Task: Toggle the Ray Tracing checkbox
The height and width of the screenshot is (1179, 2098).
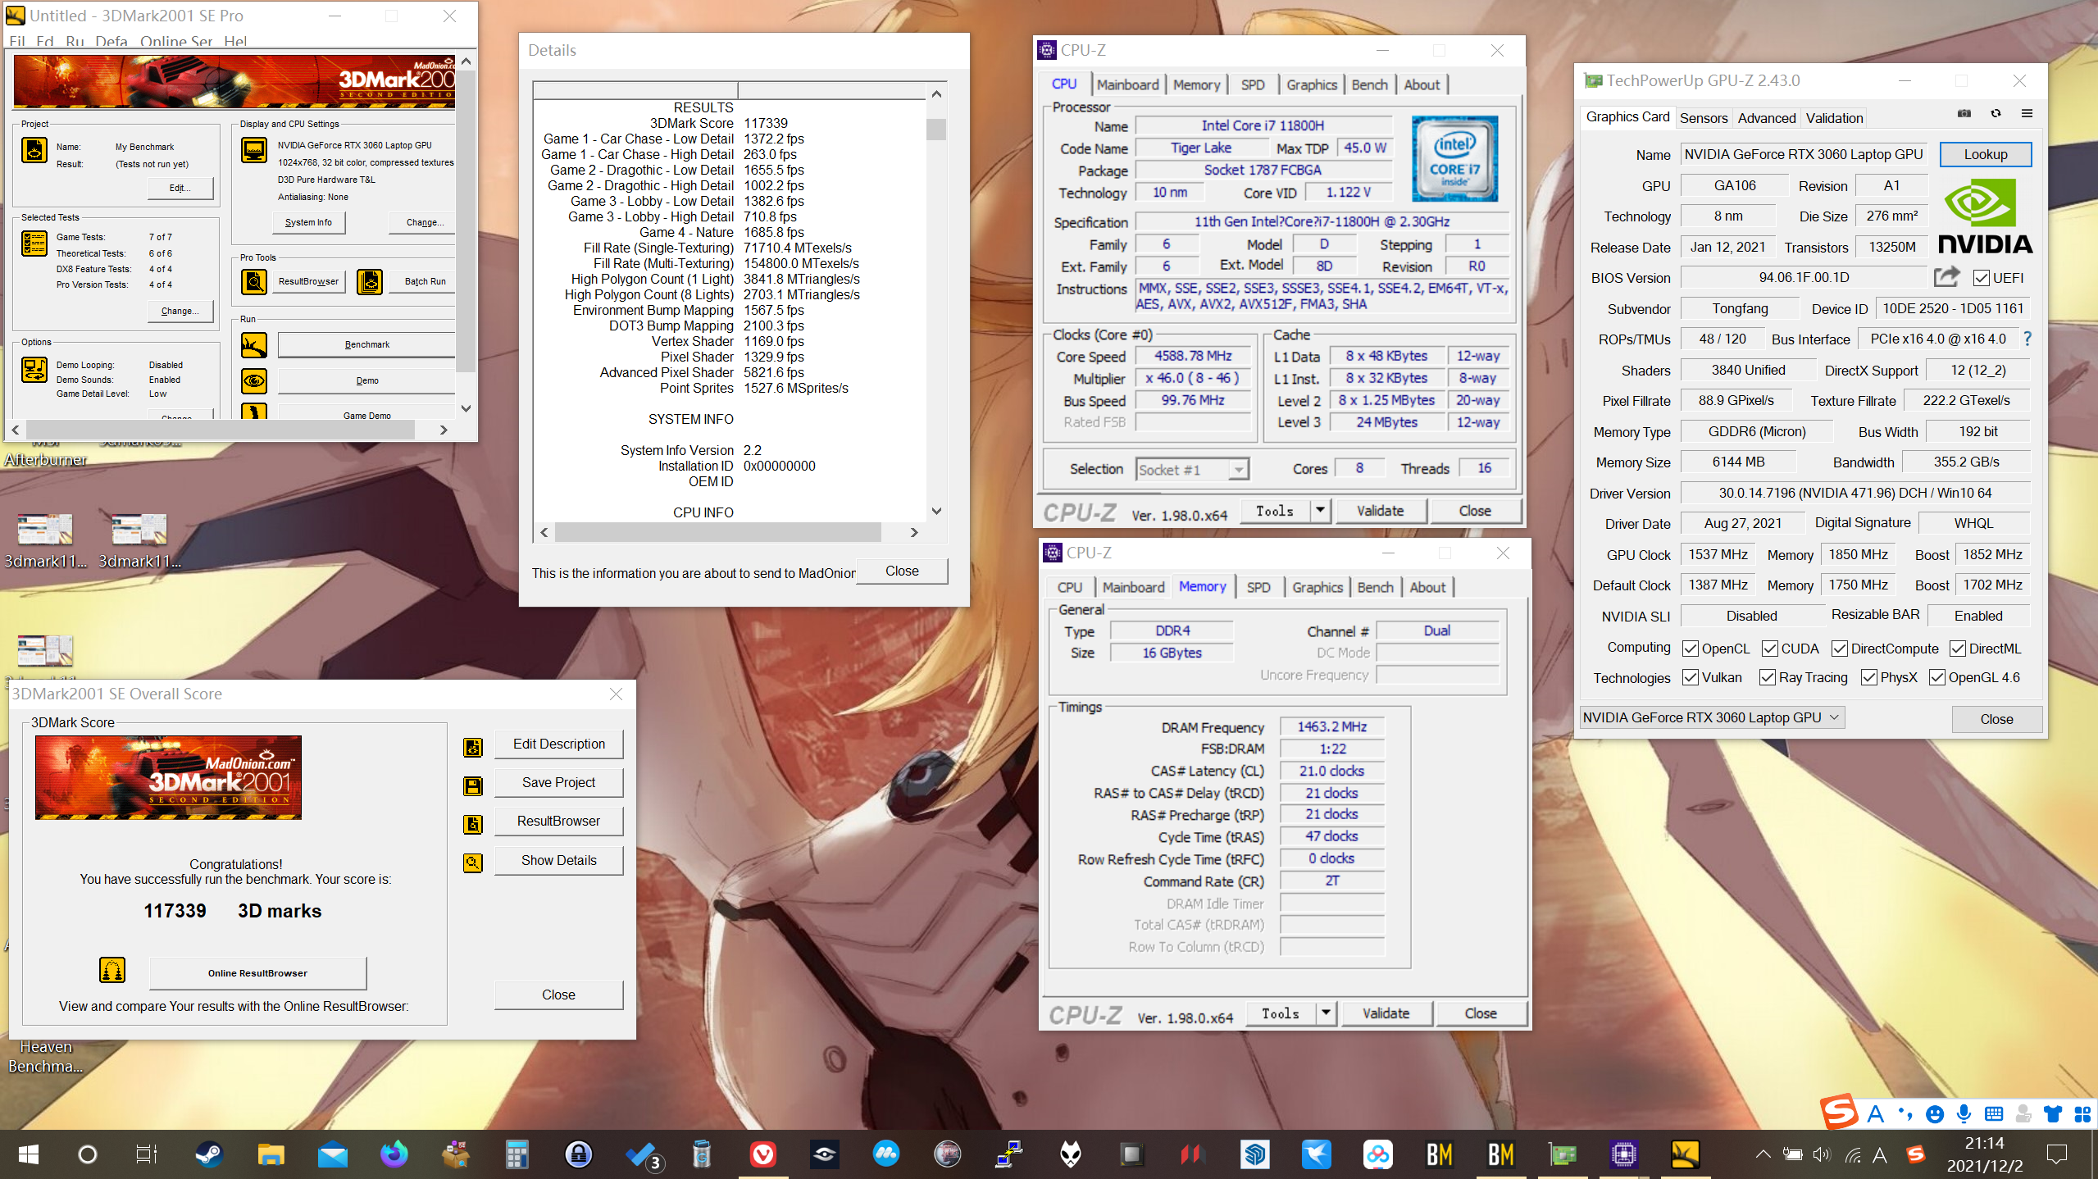Action: (x=1767, y=677)
